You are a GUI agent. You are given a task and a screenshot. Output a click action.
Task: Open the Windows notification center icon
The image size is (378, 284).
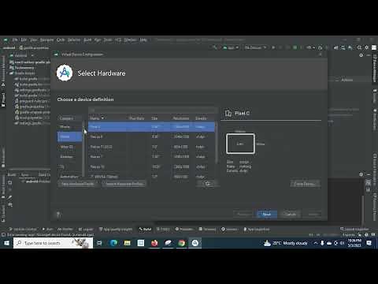[x=369, y=243]
